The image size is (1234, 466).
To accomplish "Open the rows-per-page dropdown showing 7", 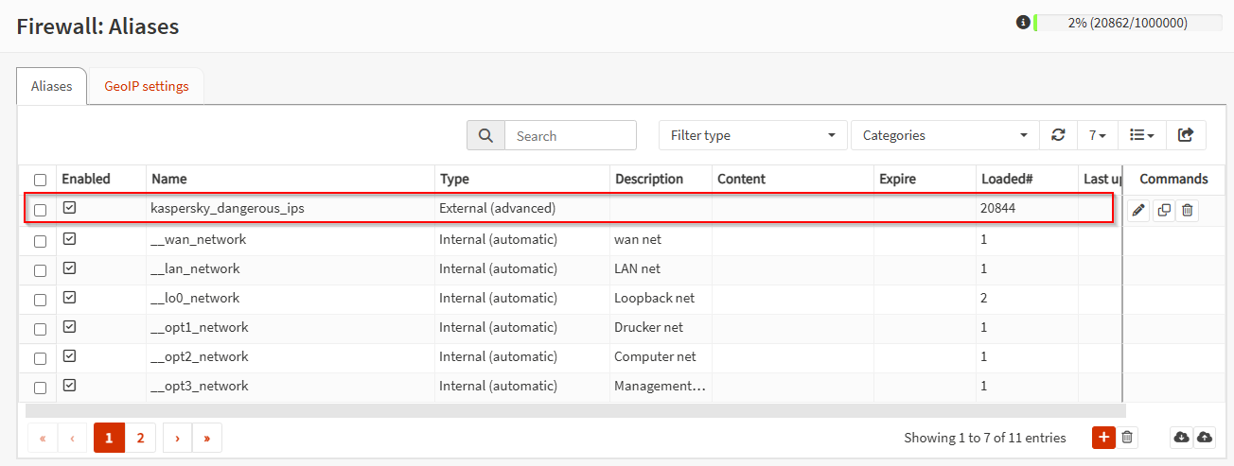I will click(x=1097, y=135).
